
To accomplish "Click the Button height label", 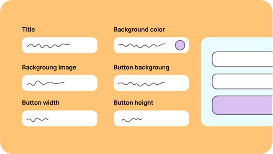I will tap(133, 103).
